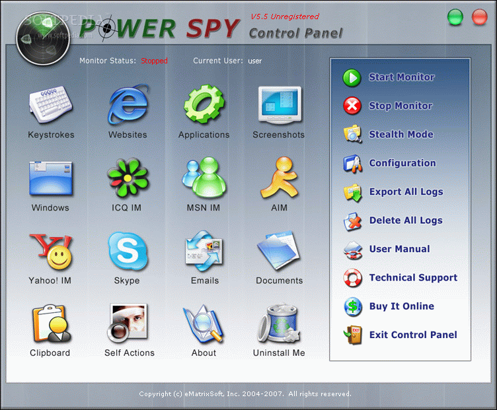Click the green round window button
This screenshot has width=497, height=410.
point(455,17)
